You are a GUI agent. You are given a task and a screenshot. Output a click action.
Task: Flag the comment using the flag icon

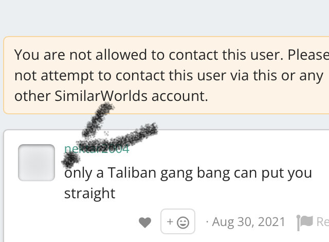coord(304,222)
